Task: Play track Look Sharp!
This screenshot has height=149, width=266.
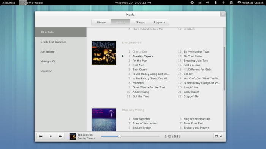Action: [x=192, y=92]
